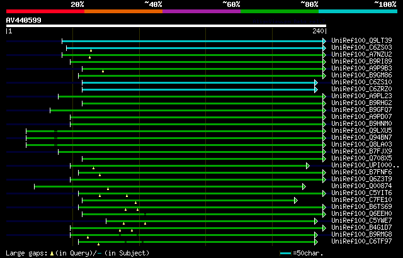Select the UniRef100_A7NZU2 label
Image resolution: width=403 pixels, height=258 pixels.
coord(361,54)
